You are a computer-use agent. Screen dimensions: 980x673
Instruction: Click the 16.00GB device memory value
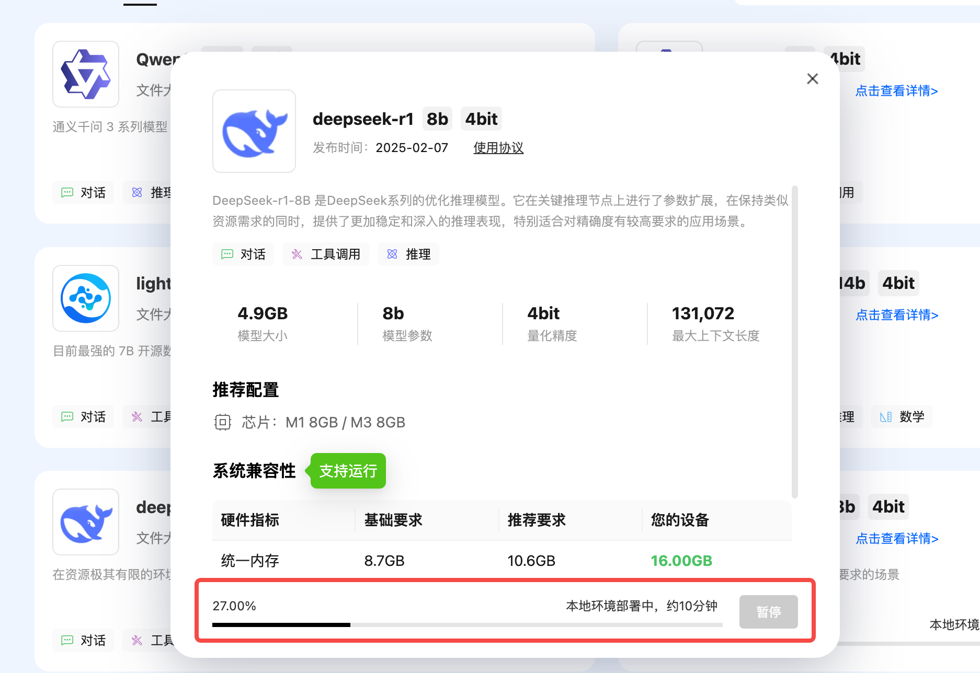pos(681,561)
